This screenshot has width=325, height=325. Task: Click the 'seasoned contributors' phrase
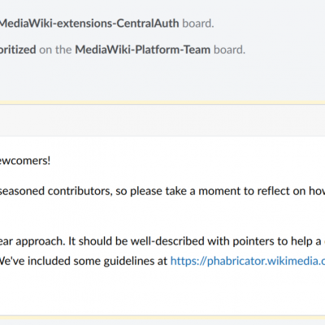(56, 191)
